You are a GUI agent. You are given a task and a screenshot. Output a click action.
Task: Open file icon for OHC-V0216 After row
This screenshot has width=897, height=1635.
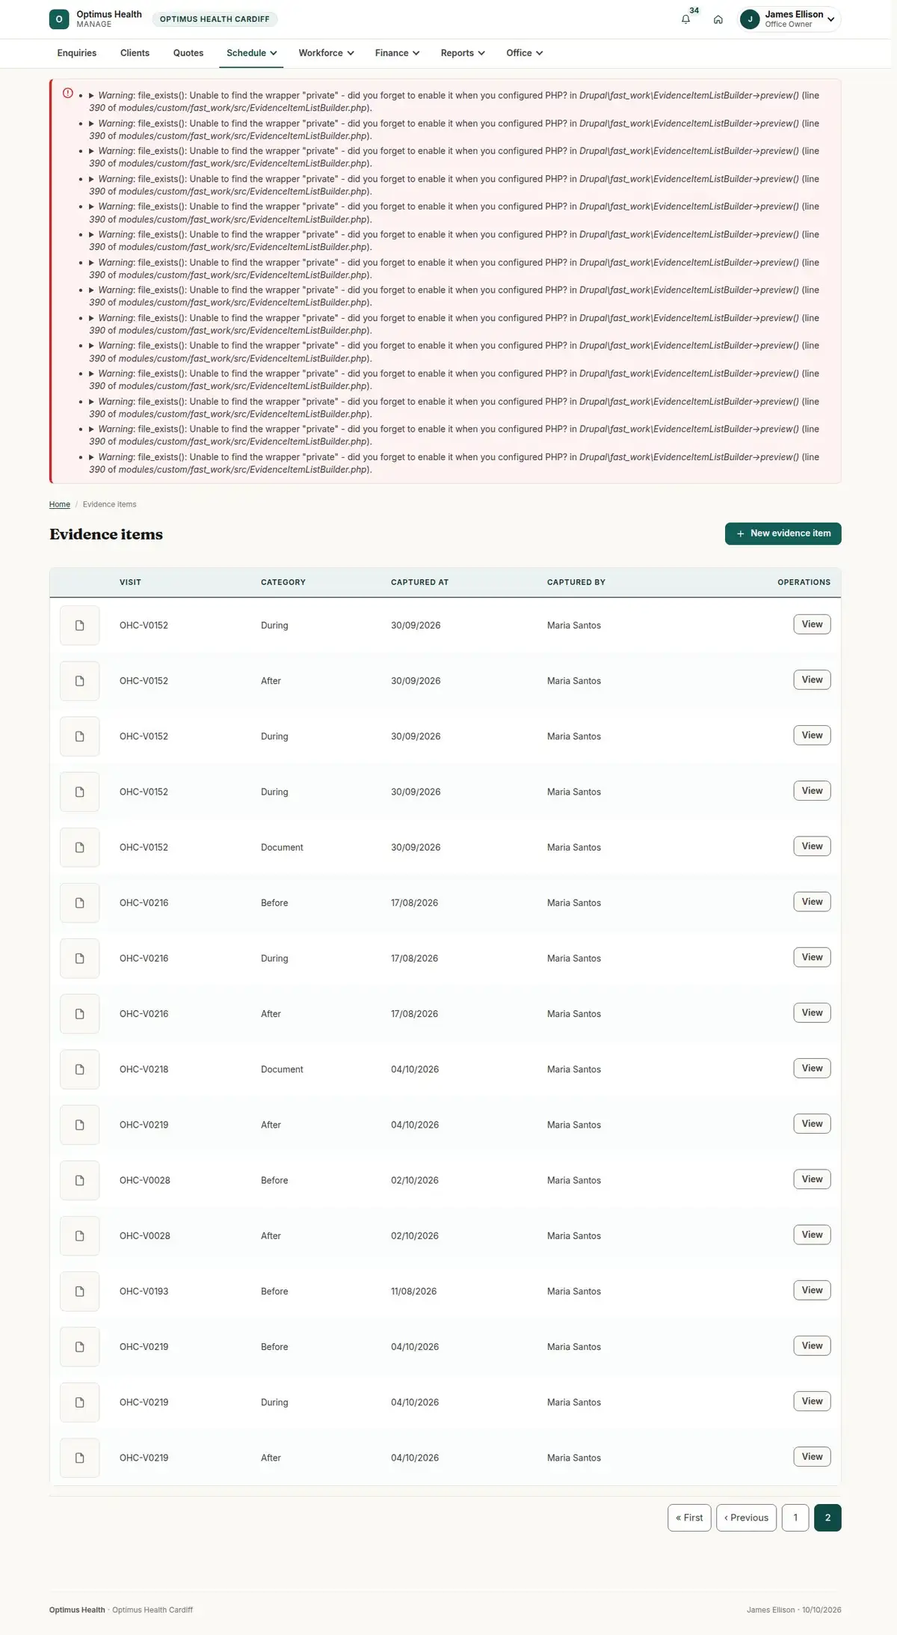pos(80,1014)
